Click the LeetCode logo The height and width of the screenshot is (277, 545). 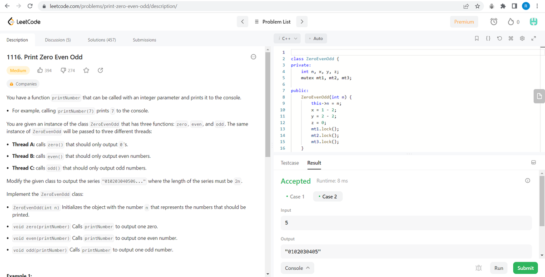24,22
